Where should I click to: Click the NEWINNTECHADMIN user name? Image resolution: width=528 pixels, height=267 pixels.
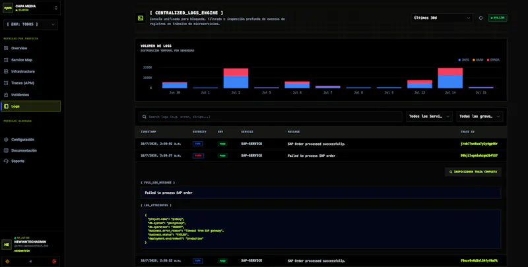[x=30, y=242]
